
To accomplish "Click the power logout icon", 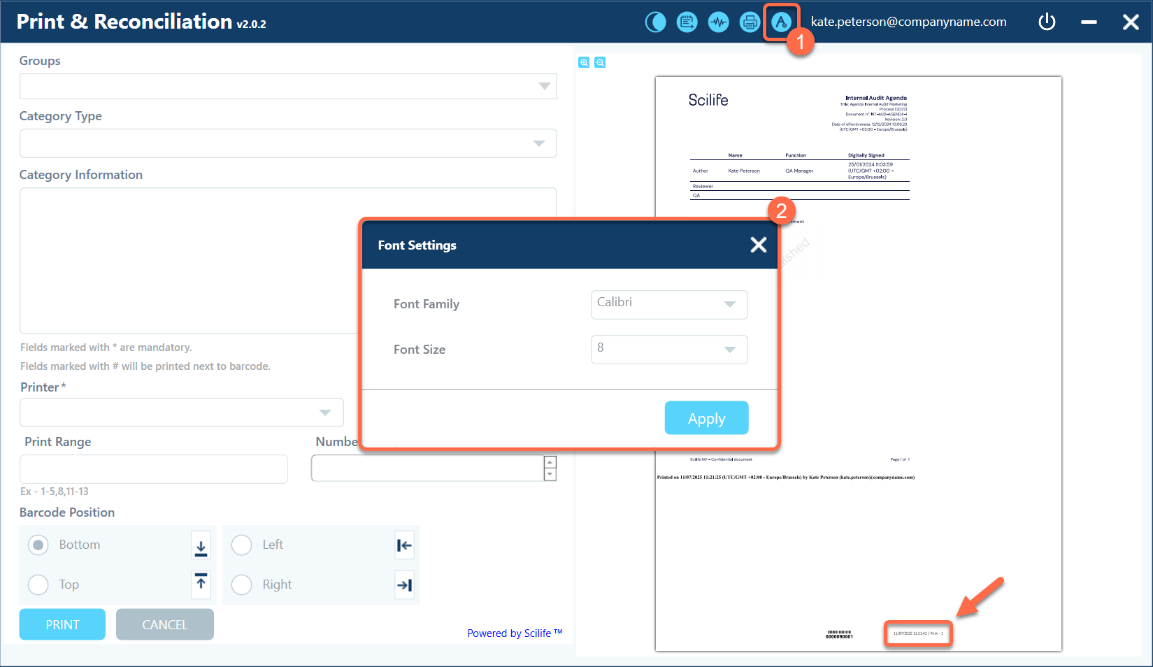I will click(1047, 22).
